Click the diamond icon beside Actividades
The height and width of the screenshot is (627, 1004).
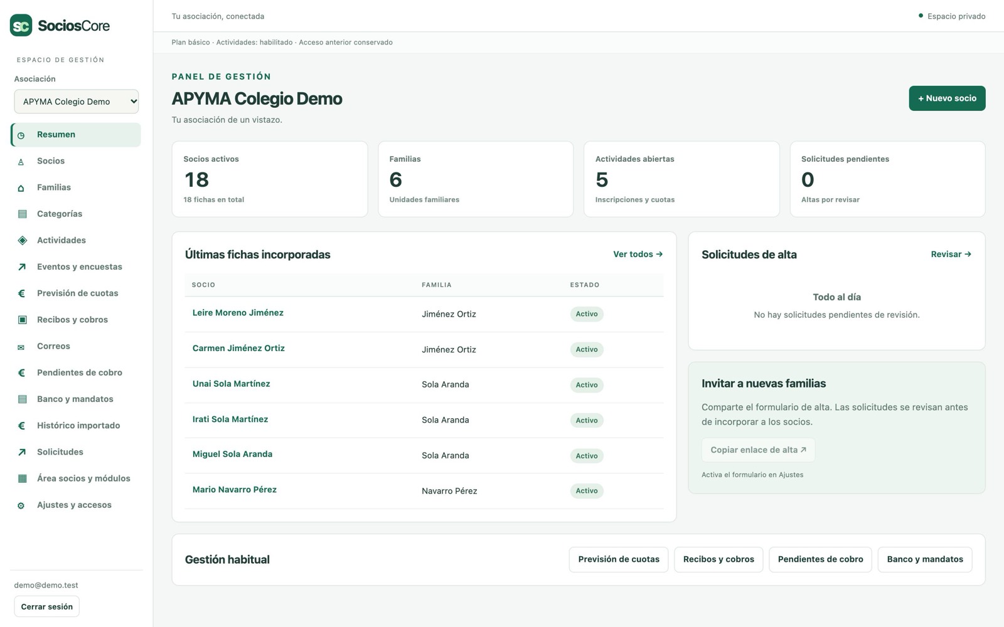[22, 240]
